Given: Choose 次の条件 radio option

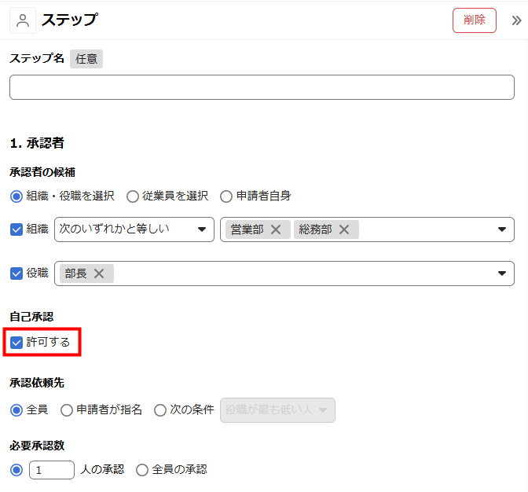Looking at the screenshot, I should [160, 409].
